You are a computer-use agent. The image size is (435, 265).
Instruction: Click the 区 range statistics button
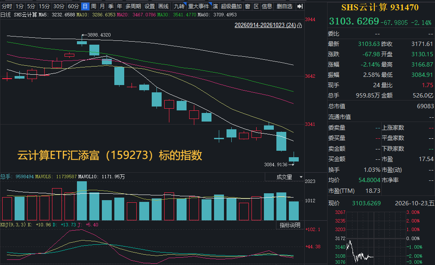[256, 6]
